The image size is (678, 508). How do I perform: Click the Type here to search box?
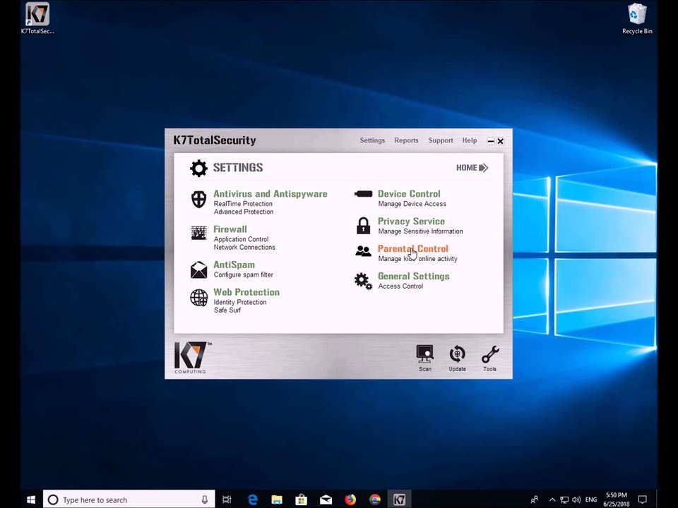tap(129, 500)
